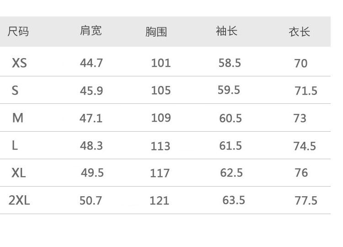Image resolution: width=343 pixels, height=247 pixels.
Task: Click the 胸围 column header
Action: tap(156, 32)
